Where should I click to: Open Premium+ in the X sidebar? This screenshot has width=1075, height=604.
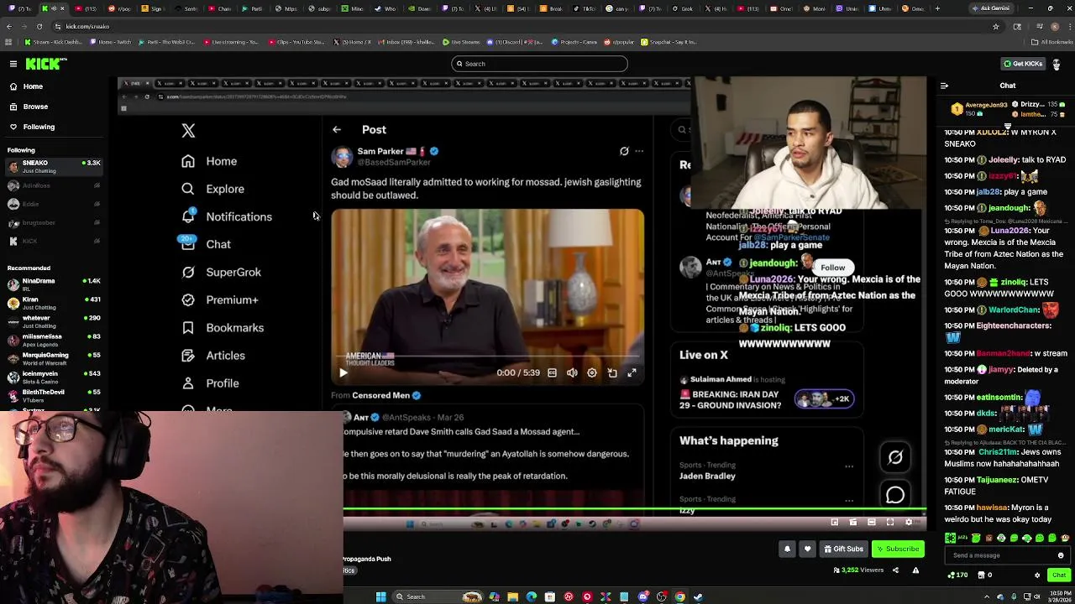coord(220,299)
